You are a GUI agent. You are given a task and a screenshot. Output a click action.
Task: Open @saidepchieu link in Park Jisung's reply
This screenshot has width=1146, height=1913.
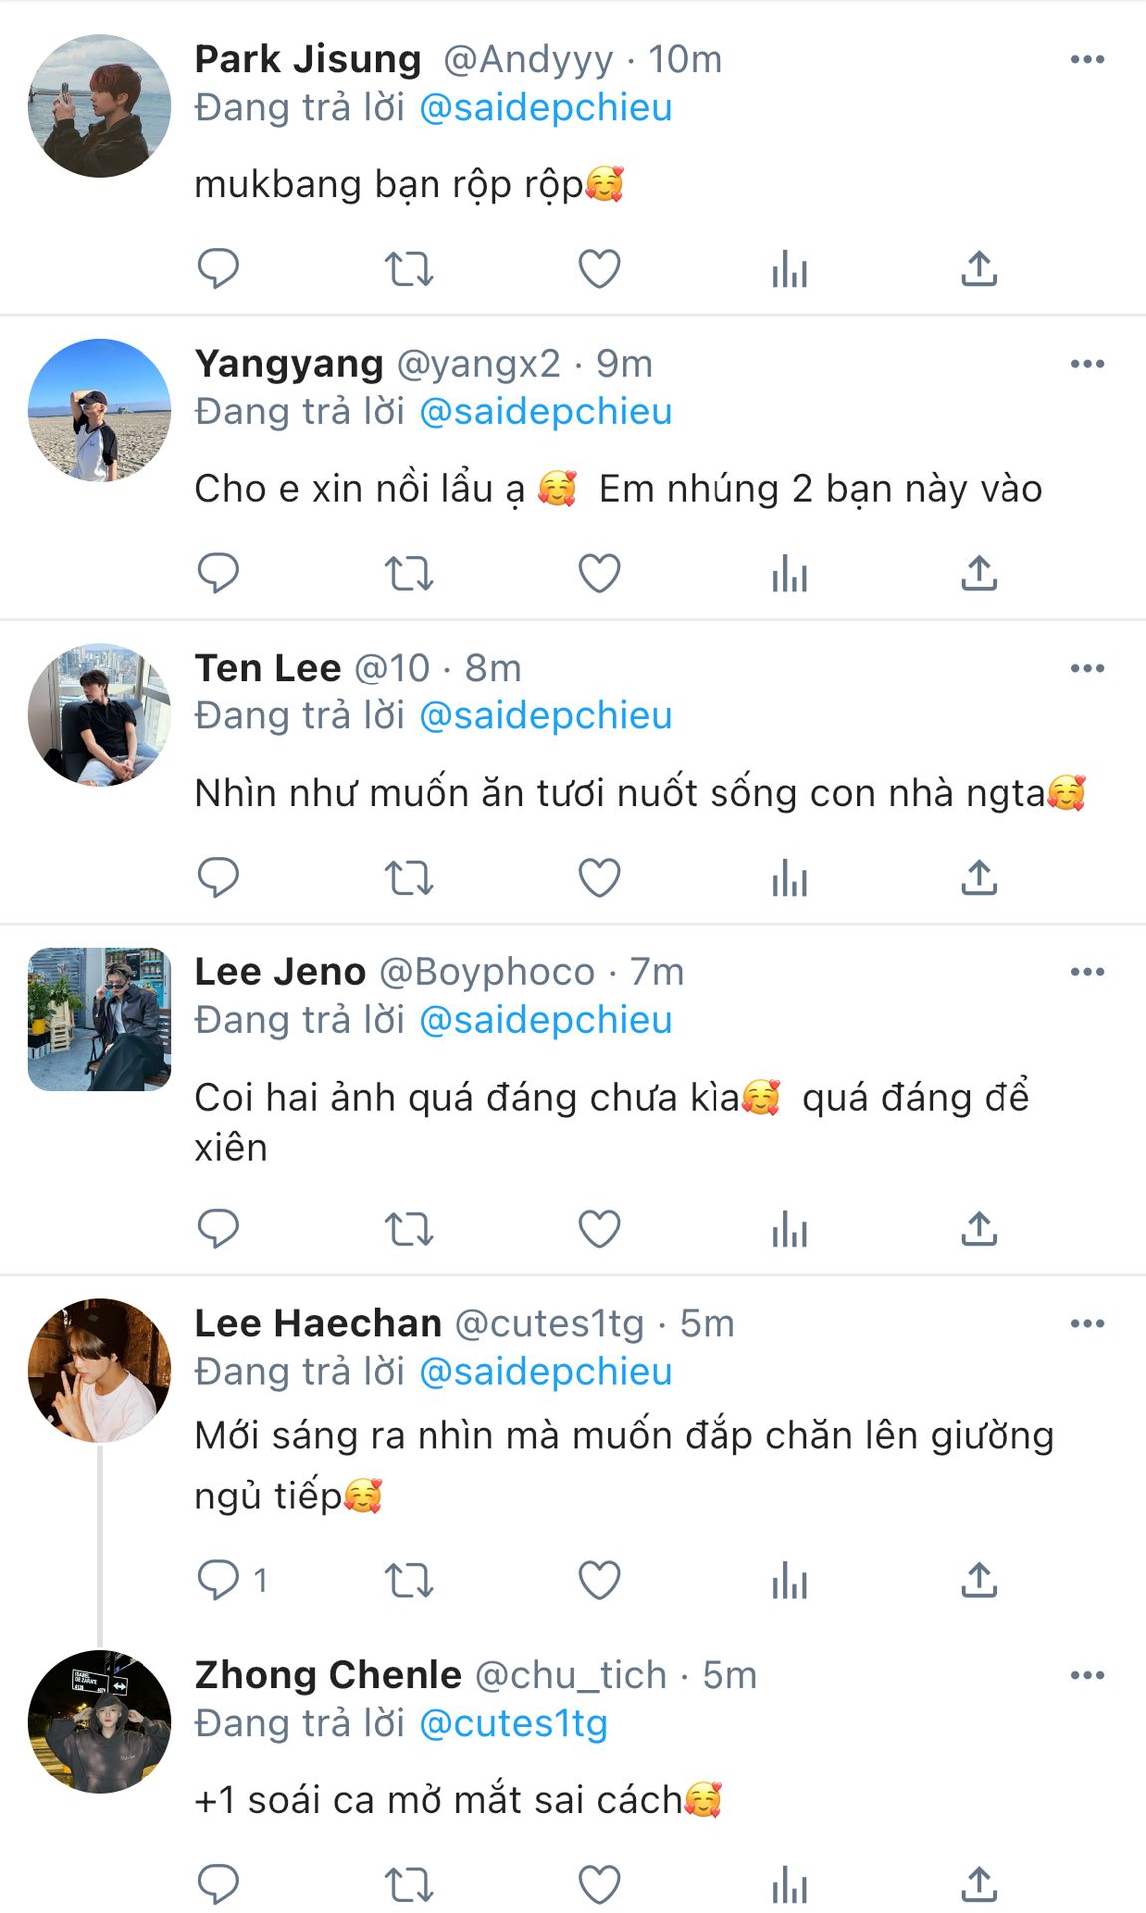tap(545, 108)
